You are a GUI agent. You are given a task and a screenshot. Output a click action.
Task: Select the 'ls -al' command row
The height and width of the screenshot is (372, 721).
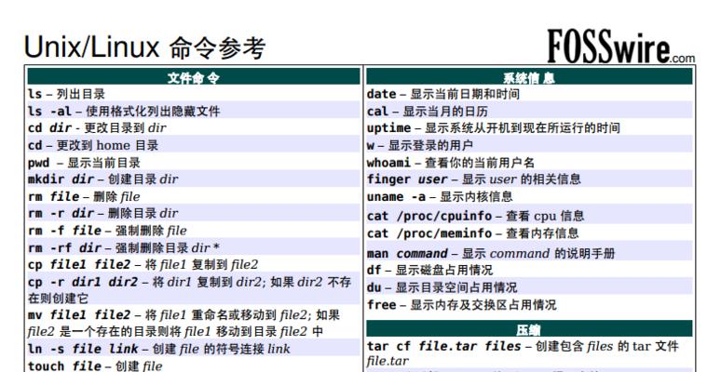[194, 111]
